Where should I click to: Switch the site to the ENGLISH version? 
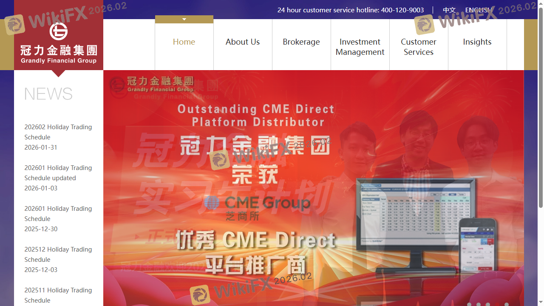pos(478,10)
